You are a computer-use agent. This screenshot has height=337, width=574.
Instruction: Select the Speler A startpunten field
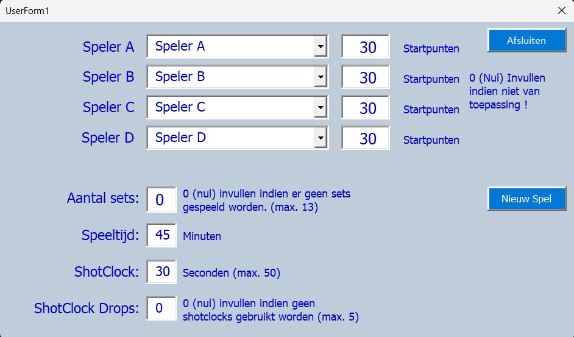click(366, 47)
